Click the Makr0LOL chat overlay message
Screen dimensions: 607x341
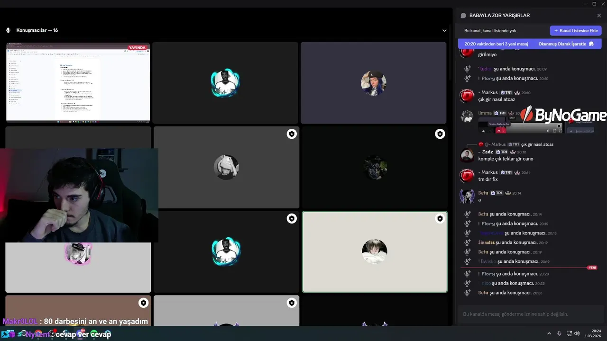[x=75, y=322]
